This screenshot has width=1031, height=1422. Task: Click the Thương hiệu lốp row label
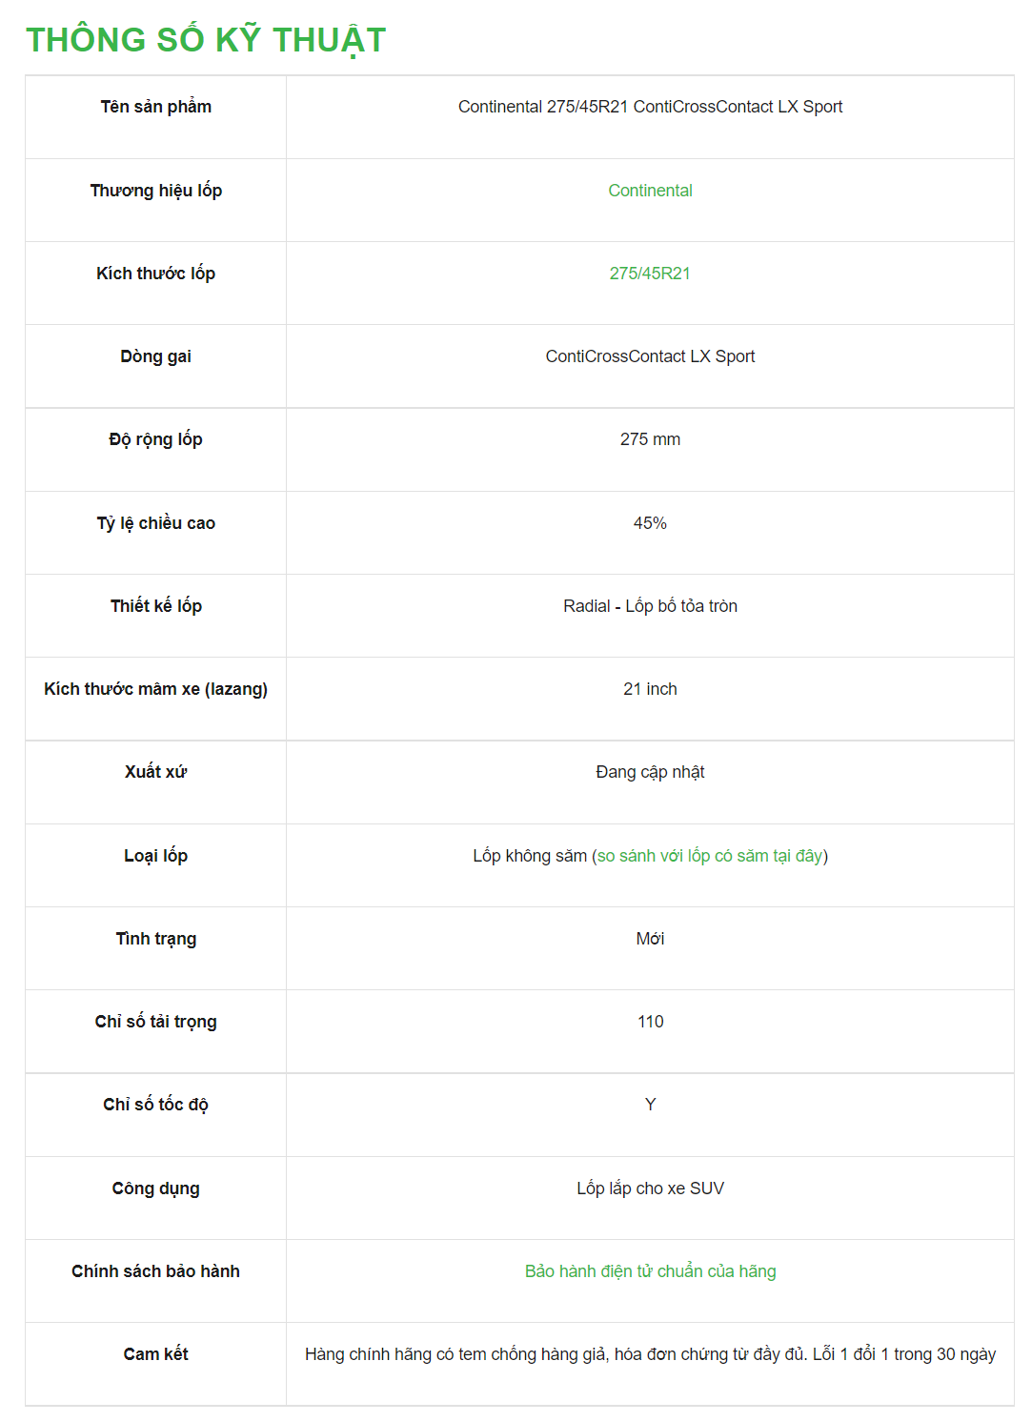pyautogui.click(x=156, y=191)
